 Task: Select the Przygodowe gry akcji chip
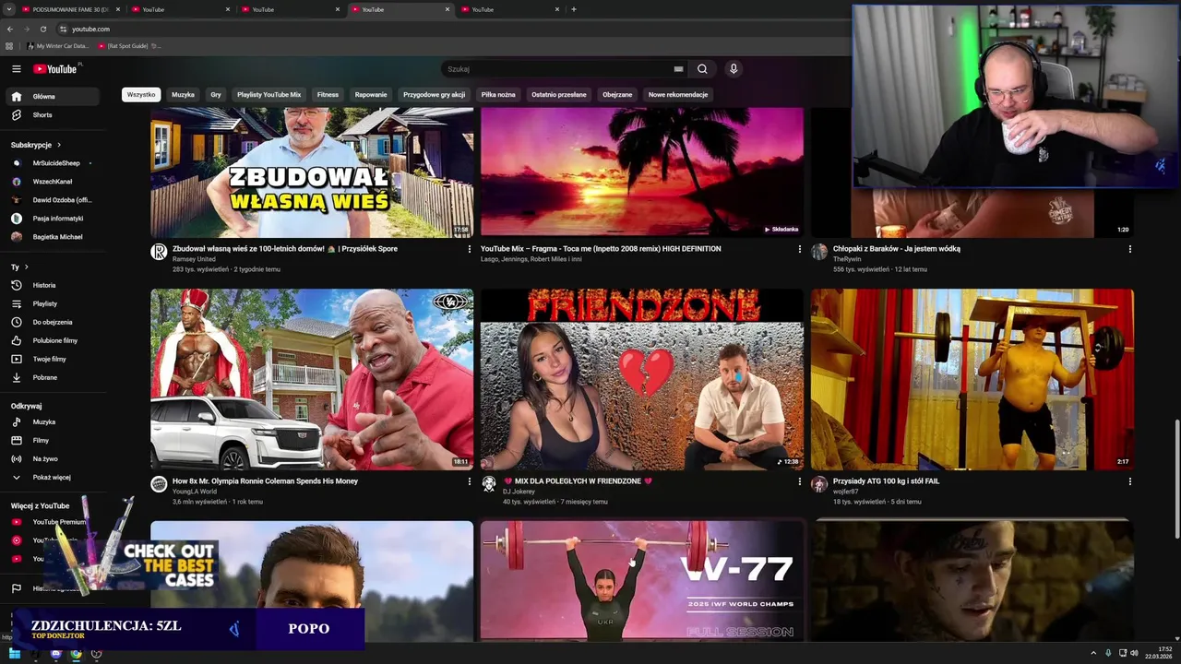click(435, 94)
